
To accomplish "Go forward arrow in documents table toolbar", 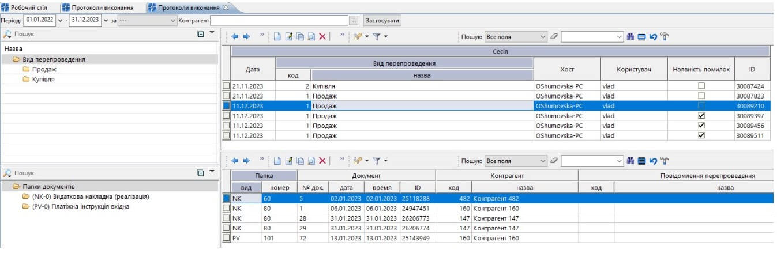I will point(246,161).
